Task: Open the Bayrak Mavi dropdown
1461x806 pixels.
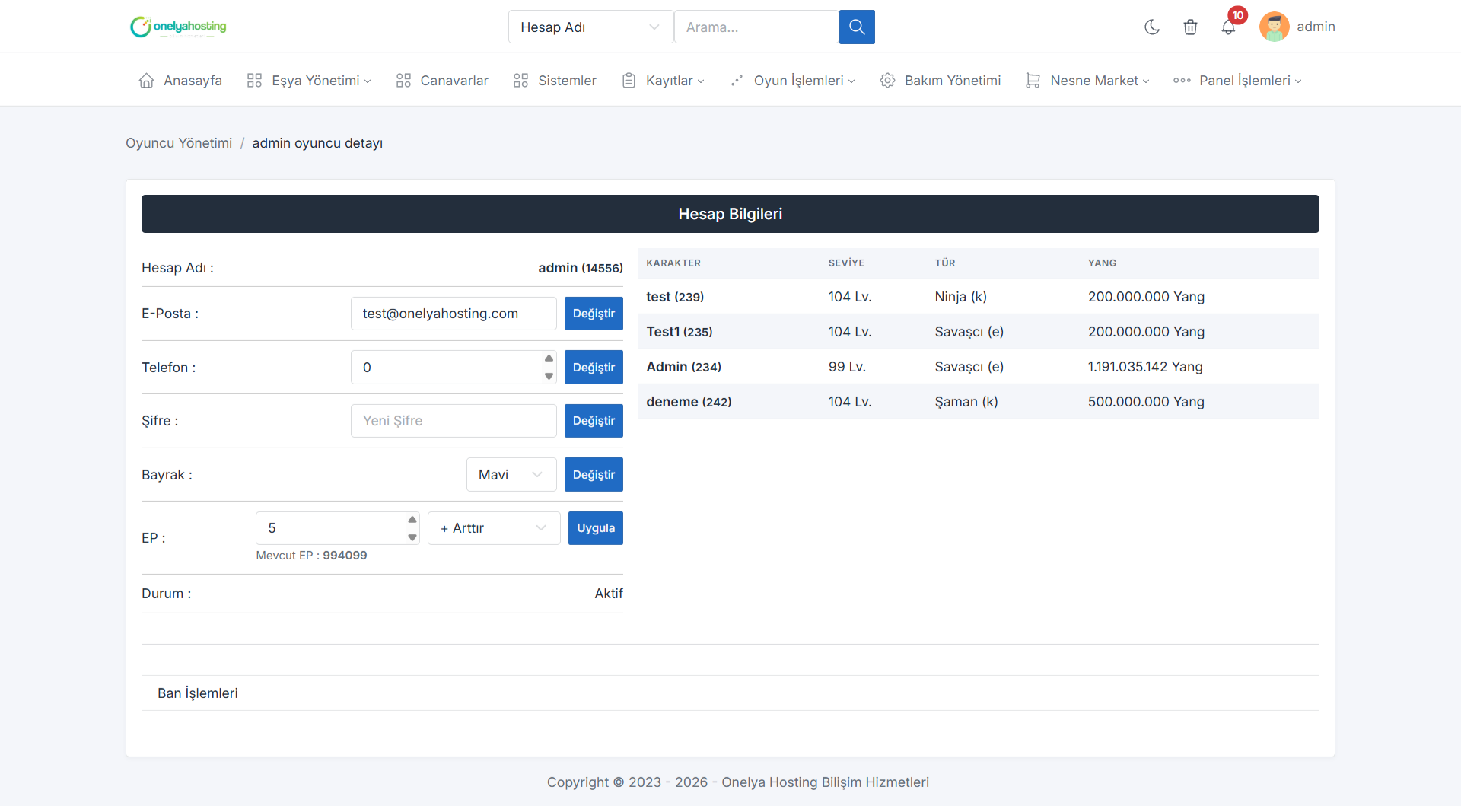Action: (511, 475)
